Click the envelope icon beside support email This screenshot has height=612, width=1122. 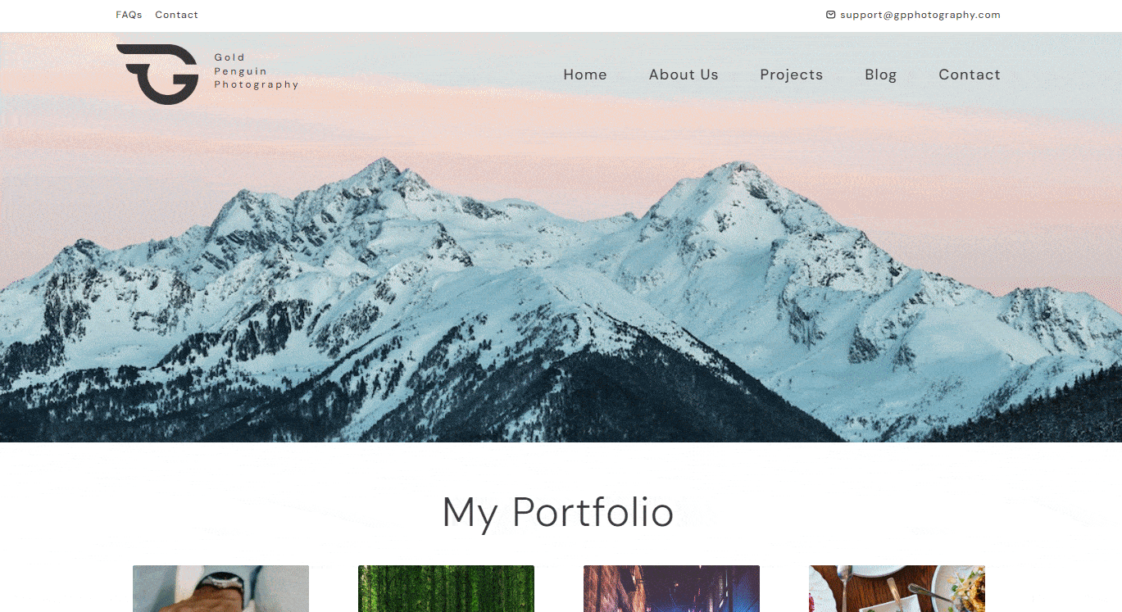[x=830, y=15]
